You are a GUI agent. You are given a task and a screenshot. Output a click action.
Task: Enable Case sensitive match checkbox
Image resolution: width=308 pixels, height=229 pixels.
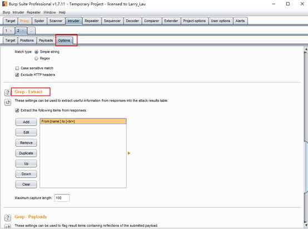coord(17,68)
